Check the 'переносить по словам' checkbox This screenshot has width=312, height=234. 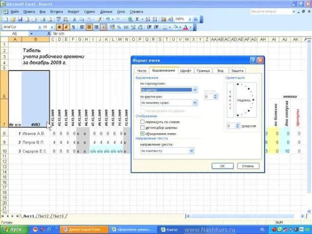142,122
